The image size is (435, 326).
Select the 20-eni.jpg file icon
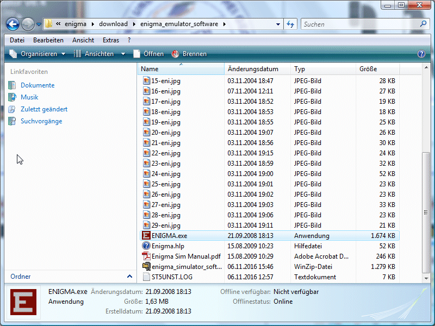146,132
